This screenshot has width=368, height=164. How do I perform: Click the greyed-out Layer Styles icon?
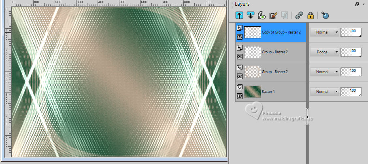click(284, 15)
